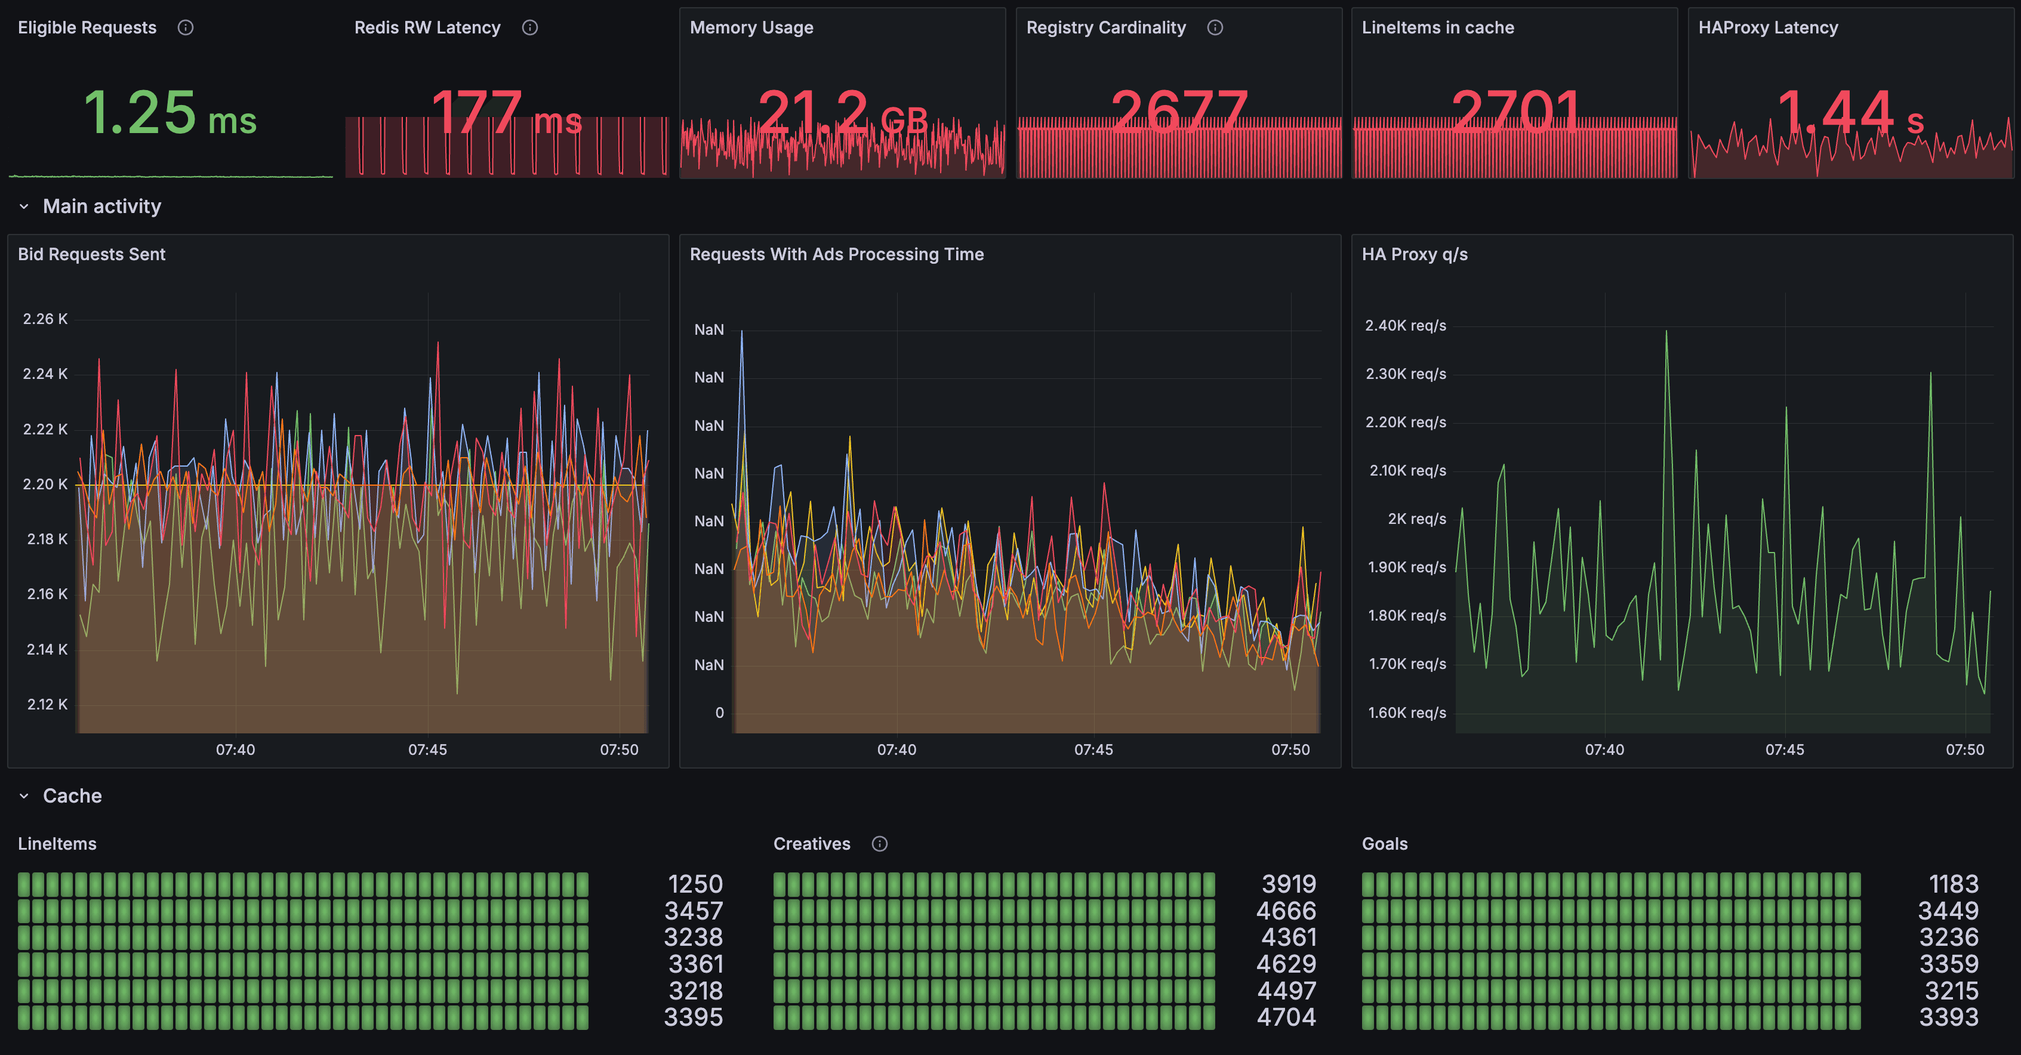Screen dimensions: 2021x1055
Task: Click the 177 ms stat value
Action: point(507,113)
